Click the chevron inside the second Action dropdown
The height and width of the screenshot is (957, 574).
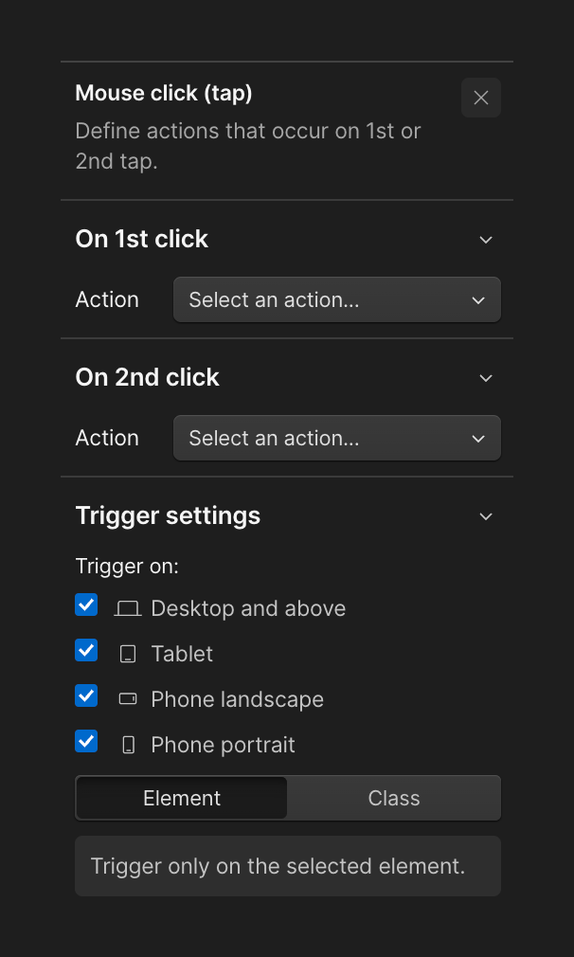pos(478,438)
